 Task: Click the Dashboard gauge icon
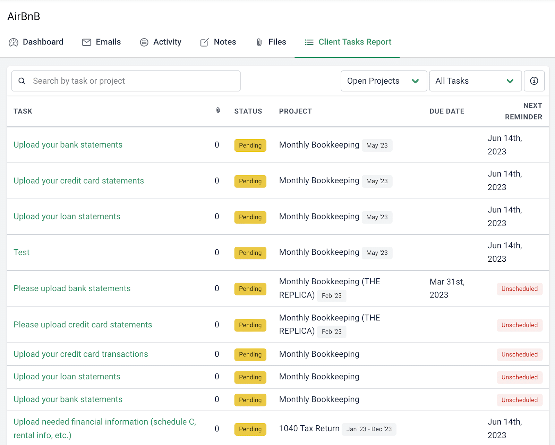14,42
